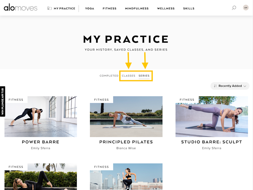Click the Recently Added chevron arrow
The image size is (253, 190).
(x=245, y=86)
